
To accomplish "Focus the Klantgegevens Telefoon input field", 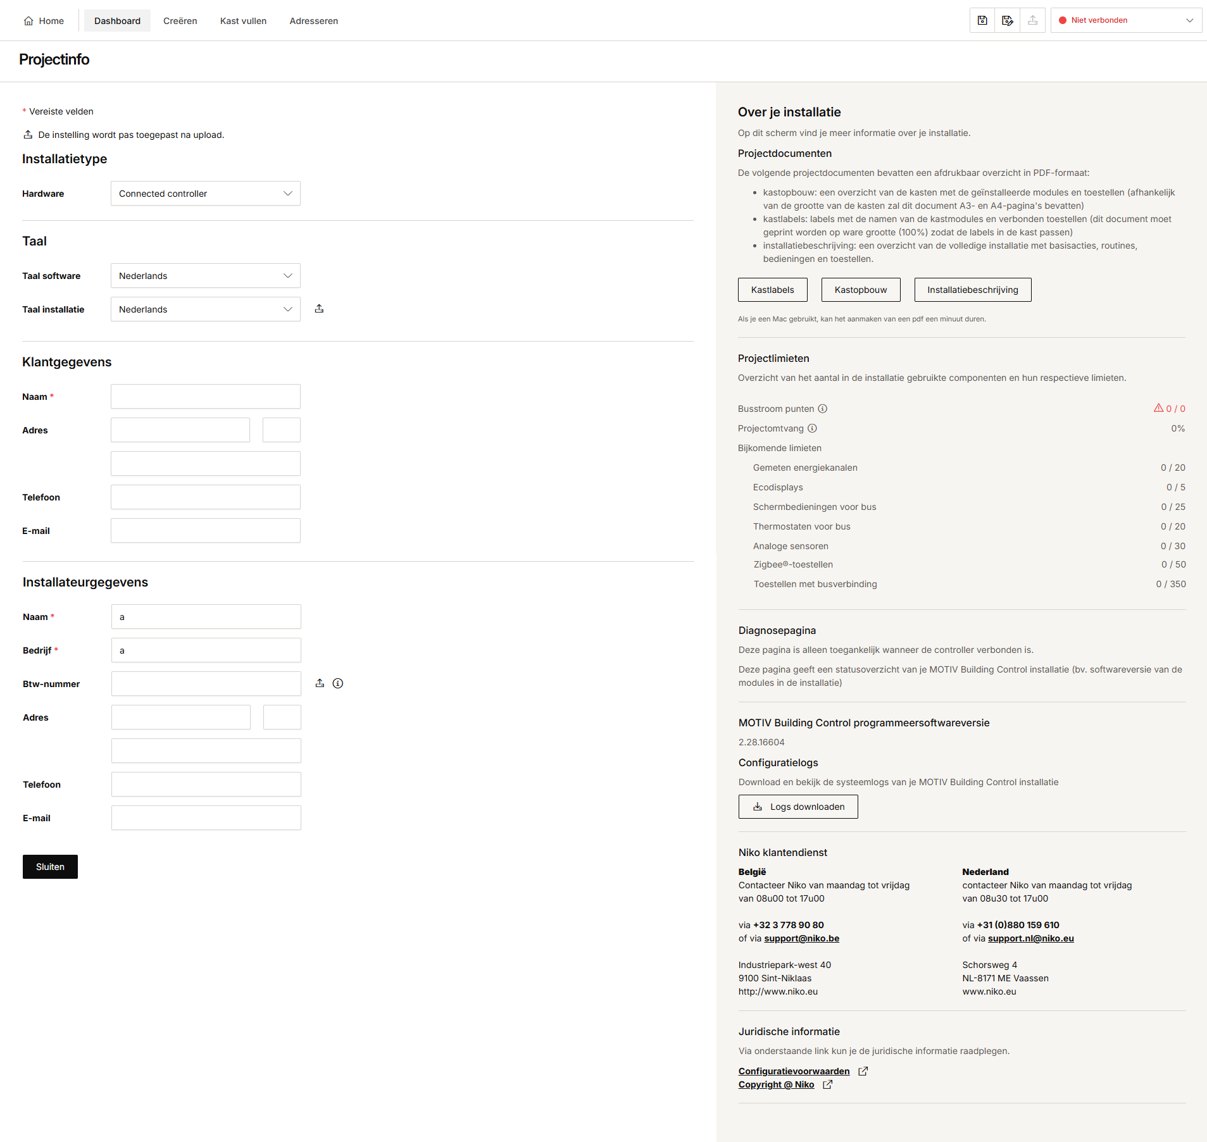I will (x=206, y=497).
